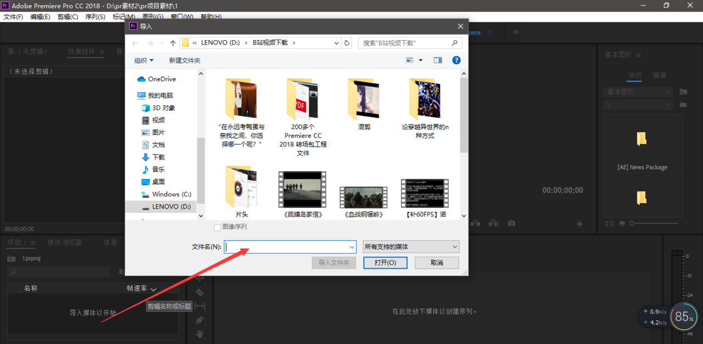Screen dimensions: 703x344
Task: Go up one folder level with up arrow
Action: pyautogui.click(x=173, y=43)
